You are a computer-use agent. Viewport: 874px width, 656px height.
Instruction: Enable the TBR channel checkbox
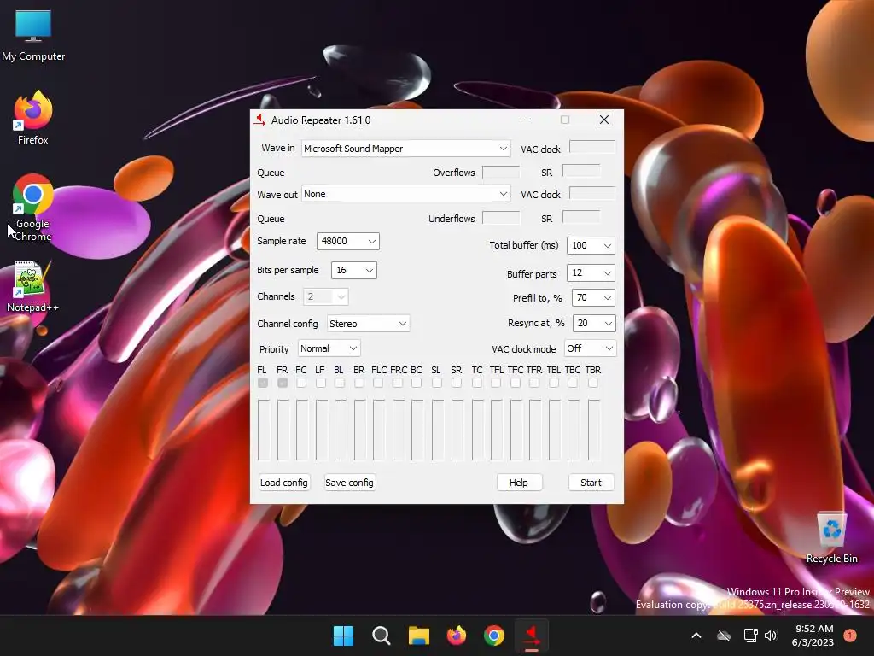pos(593,383)
